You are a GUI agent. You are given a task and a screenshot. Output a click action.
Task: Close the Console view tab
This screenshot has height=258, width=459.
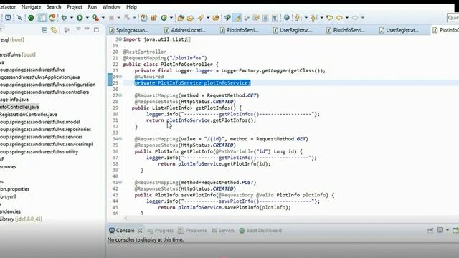[x=140, y=231]
